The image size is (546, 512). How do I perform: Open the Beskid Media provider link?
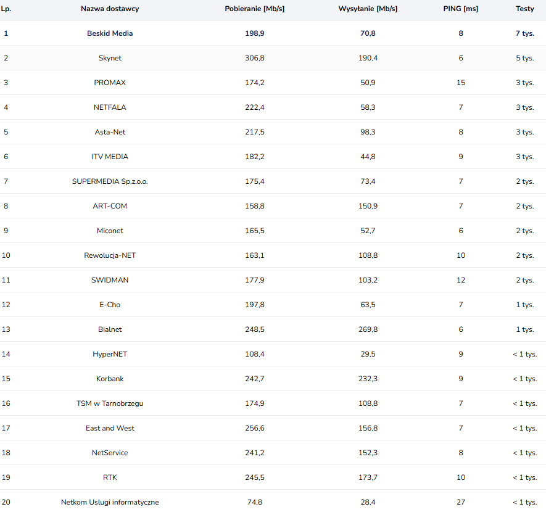point(110,33)
